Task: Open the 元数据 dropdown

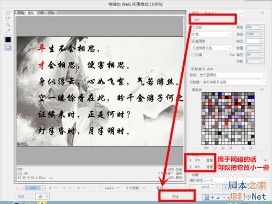Action: click(234, 82)
